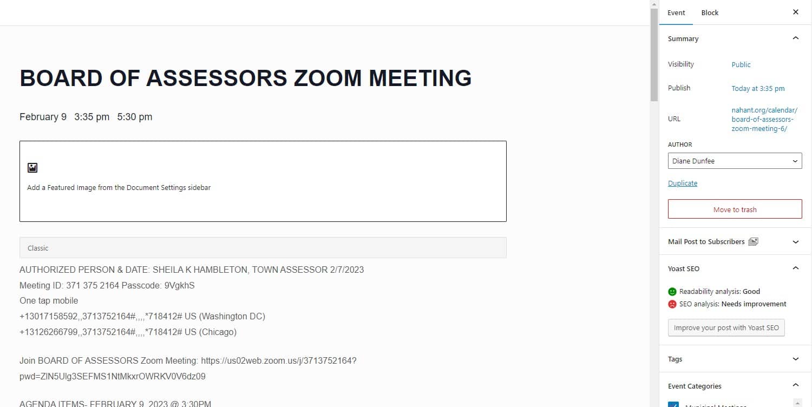This screenshot has width=812, height=407.
Task: Open the Author dropdown showing Diane Dunfee
Action: (735, 161)
